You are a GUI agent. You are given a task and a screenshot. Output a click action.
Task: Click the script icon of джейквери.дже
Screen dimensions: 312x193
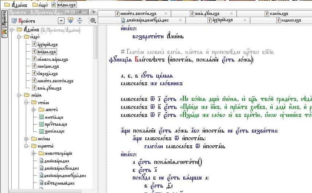pyautogui.click(x=42, y=161)
